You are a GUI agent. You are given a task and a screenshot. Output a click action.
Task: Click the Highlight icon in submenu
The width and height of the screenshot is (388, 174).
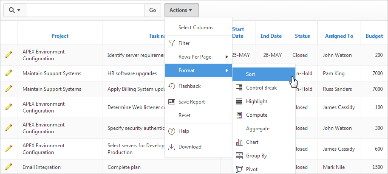[x=239, y=101]
